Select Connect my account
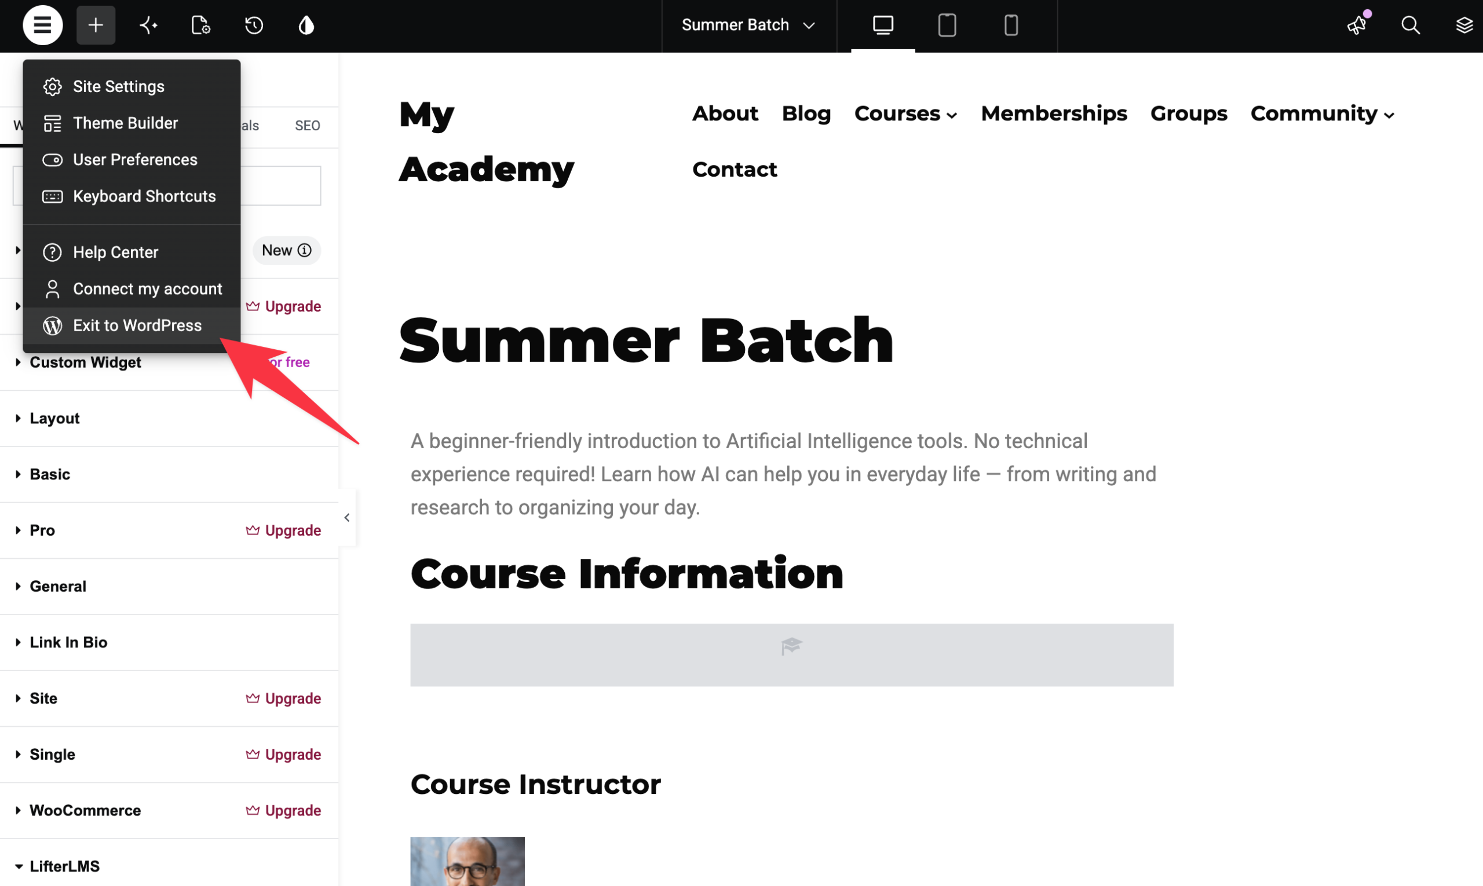Viewport: 1483px width, 886px height. click(x=132, y=289)
